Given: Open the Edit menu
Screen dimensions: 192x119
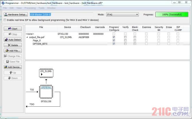Looking at the screenshot, I should [x=11, y=8].
